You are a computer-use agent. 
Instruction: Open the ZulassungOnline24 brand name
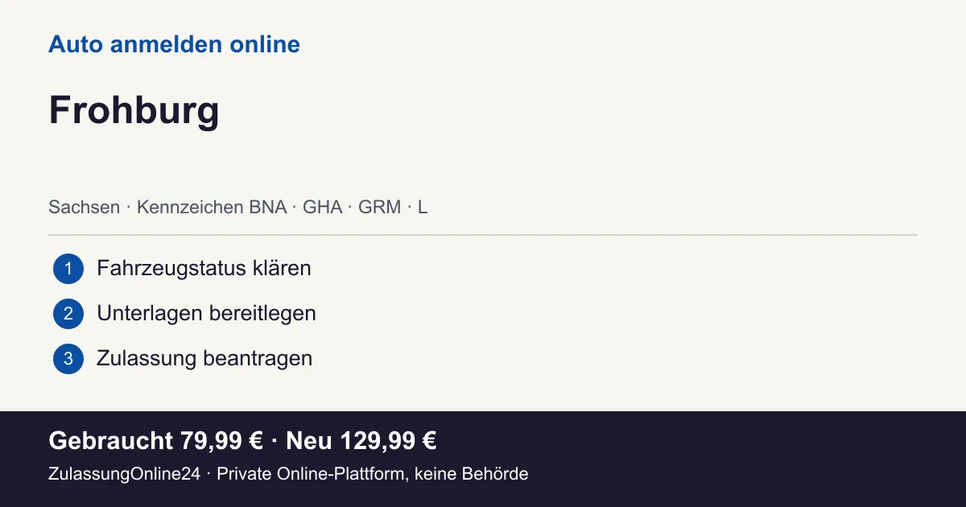point(124,474)
